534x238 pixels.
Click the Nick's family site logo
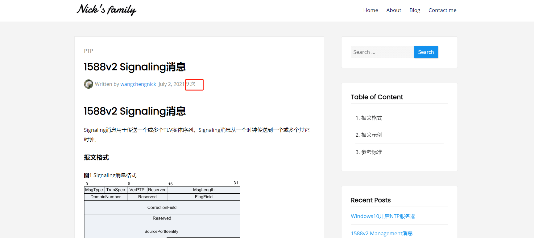point(106,10)
